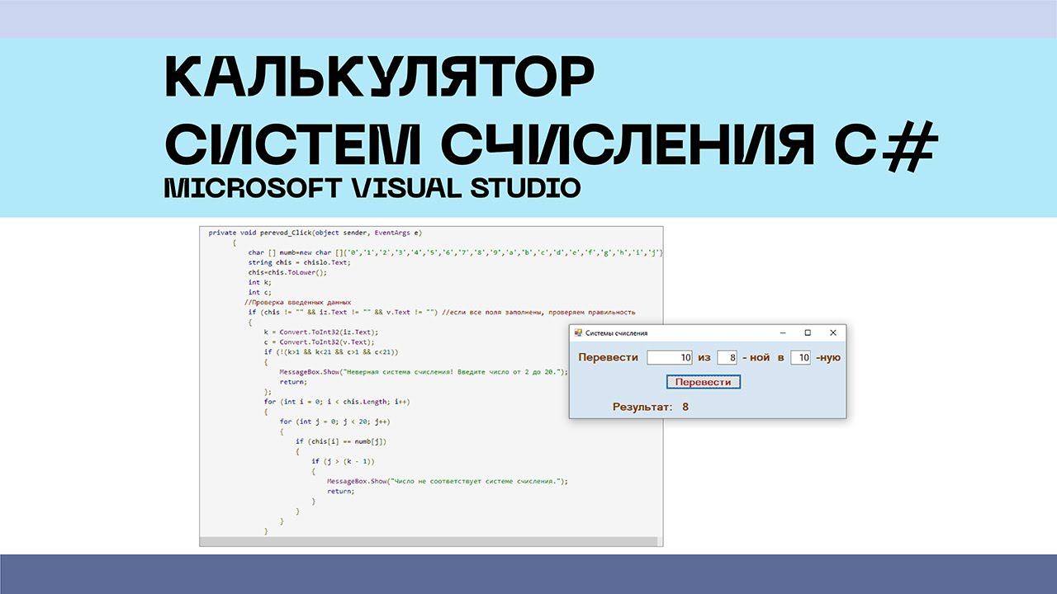Click the Системы счисления window app icon
Screen dimensions: 1057x594
[x=578, y=332]
